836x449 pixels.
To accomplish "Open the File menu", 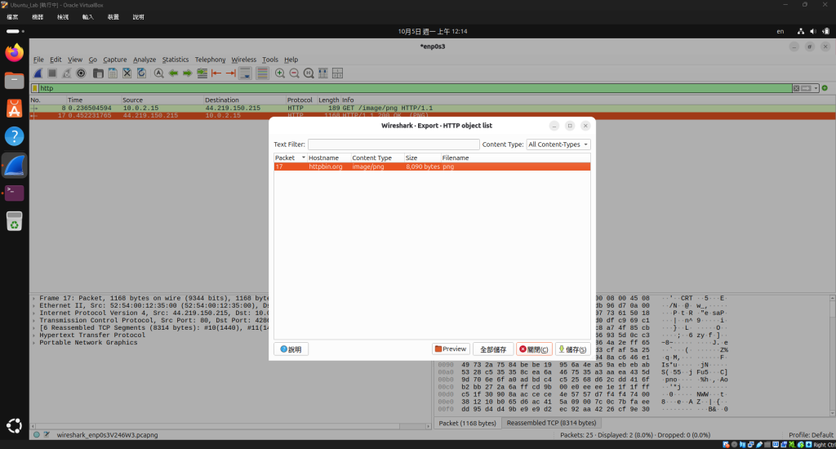I will point(38,60).
